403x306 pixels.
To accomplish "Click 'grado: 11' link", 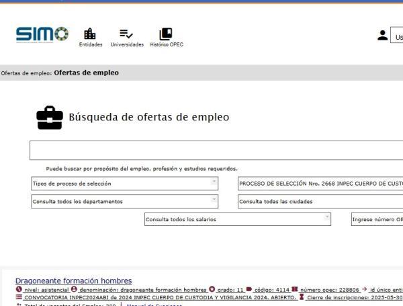I will click(x=230, y=290).
